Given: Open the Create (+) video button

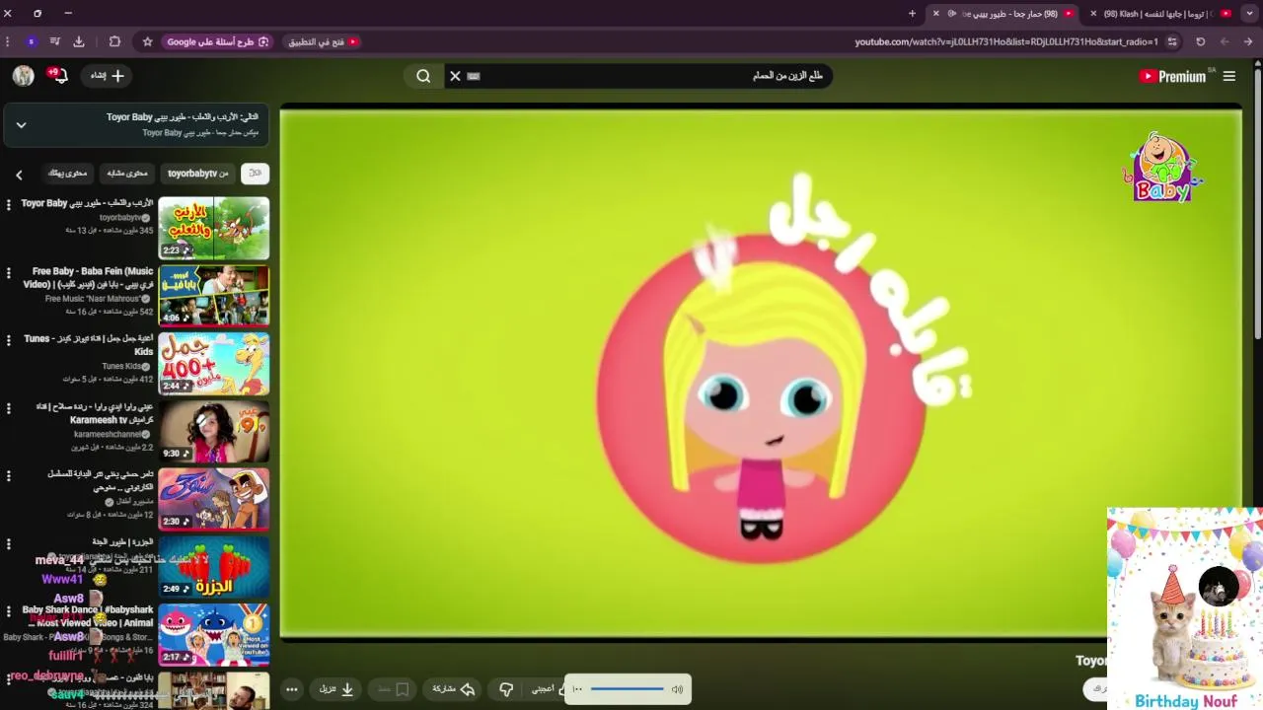Looking at the screenshot, I should point(109,76).
